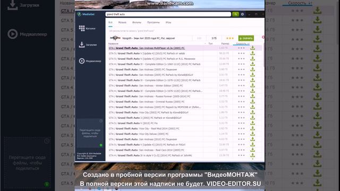Download GTA 5 RePack от xatab via arrow icon

pyautogui.click(x=253, y=53)
